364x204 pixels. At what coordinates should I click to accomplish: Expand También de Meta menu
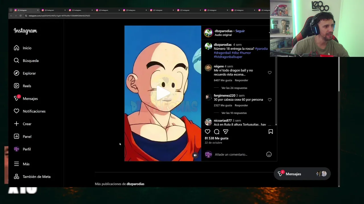pyautogui.click(x=32, y=177)
